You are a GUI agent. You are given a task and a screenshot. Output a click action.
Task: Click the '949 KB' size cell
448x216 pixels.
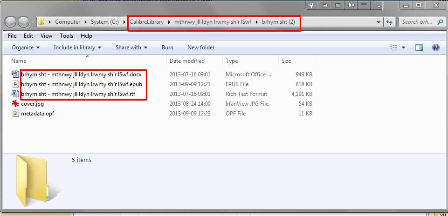(304, 74)
